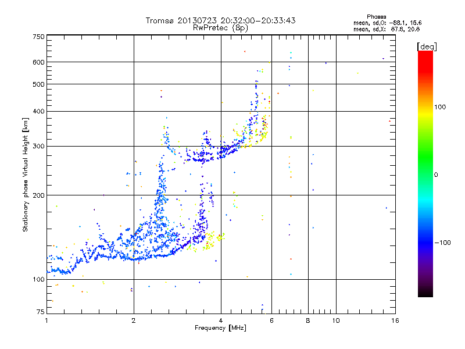Click the colorbar tick label '0'
The width and height of the screenshot is (465, 349).
coord(436,175)
